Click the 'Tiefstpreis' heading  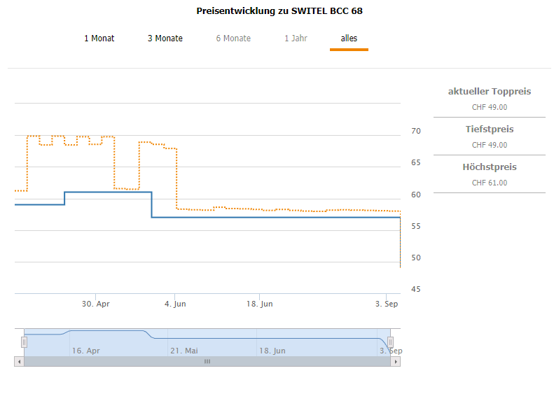(490, 129)
